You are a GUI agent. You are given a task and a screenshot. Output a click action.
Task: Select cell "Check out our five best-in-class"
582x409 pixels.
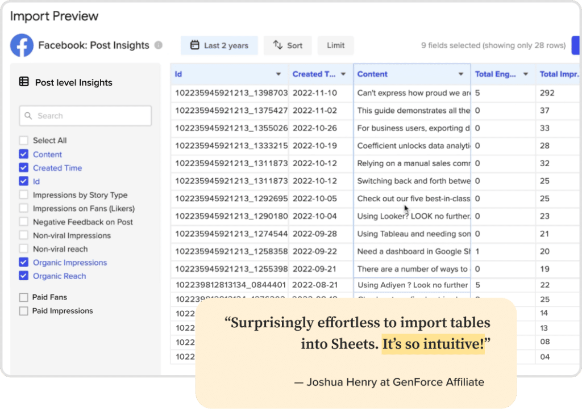tap(412, 199)
